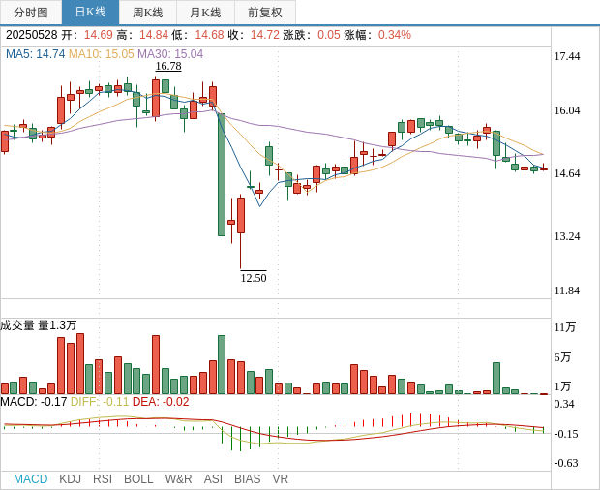This screenshot has height=490, width=600.
Task: Switch to the ASI indicator
Action: (213, 479)
